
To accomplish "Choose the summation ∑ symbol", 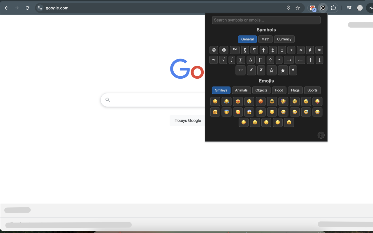I will (x=241, y=60).
